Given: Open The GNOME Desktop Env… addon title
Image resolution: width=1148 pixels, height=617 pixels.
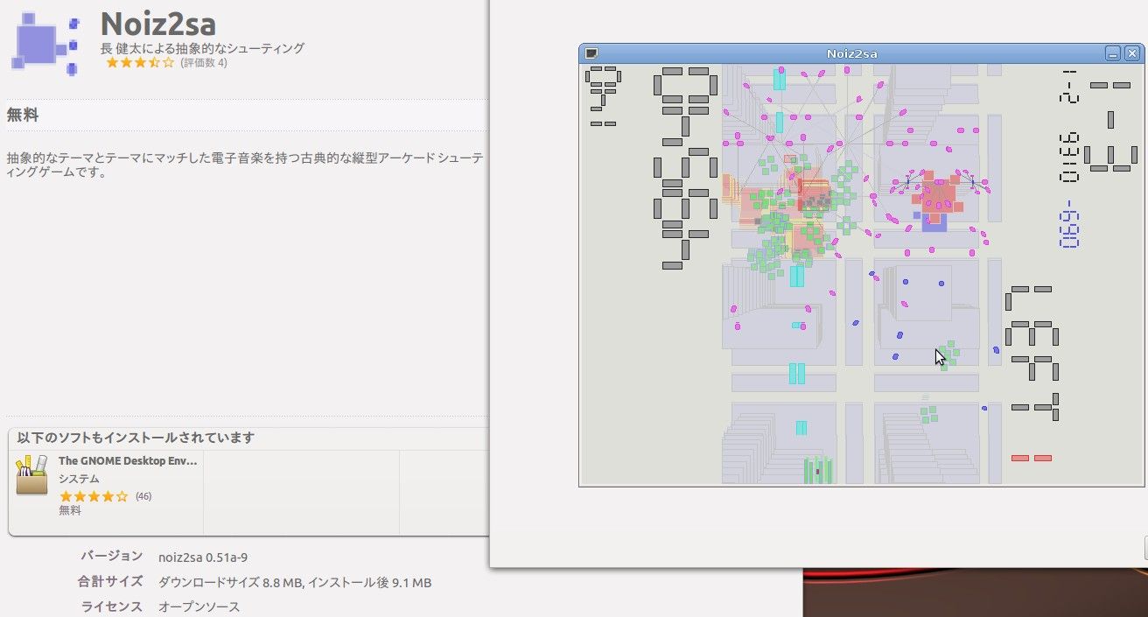Looking at the screenshot, I should coord(128,460).
